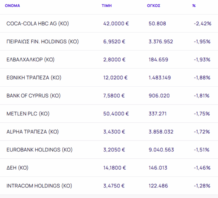Select volume 3.376.952 cell

pos(161,41)
